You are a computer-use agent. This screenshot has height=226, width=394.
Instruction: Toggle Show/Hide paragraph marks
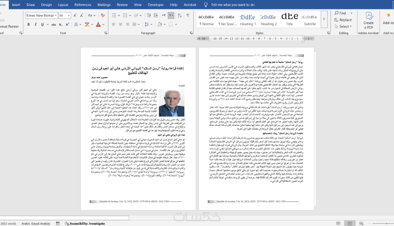(188, 16)
